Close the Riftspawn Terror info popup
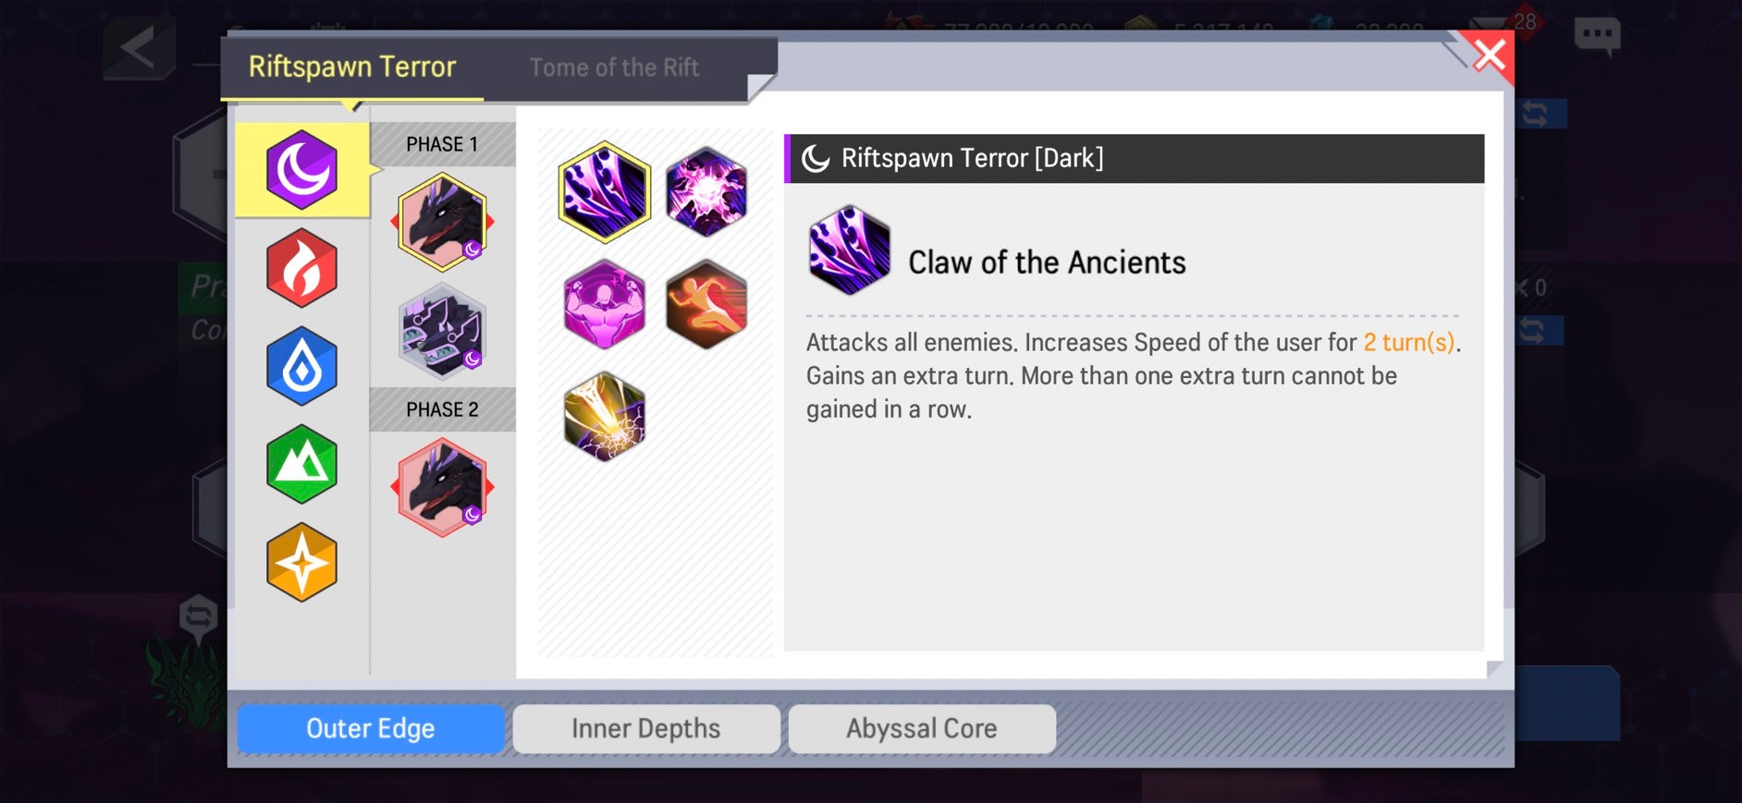 (x=1488, y=56)
